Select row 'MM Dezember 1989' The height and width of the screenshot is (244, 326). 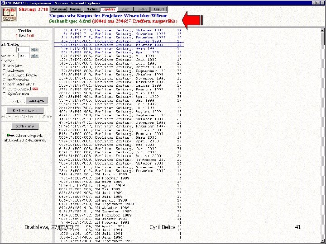tap(120, 216)
